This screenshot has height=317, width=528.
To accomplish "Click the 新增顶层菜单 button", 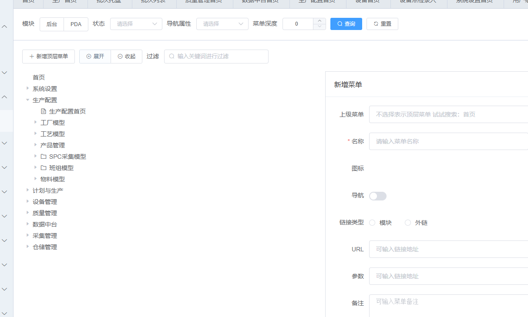I will 48,57.
